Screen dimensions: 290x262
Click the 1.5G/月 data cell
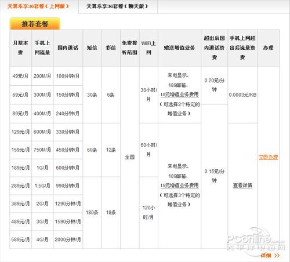[x=42, y=185]
